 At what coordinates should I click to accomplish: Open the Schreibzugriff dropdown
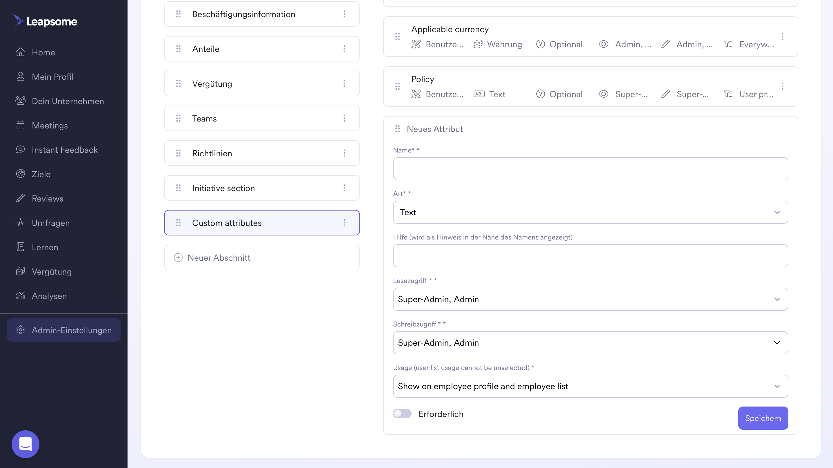[x=590, y=342]
